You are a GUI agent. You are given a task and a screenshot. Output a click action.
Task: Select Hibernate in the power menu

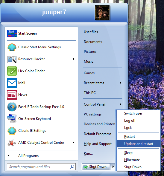(139, 160)
